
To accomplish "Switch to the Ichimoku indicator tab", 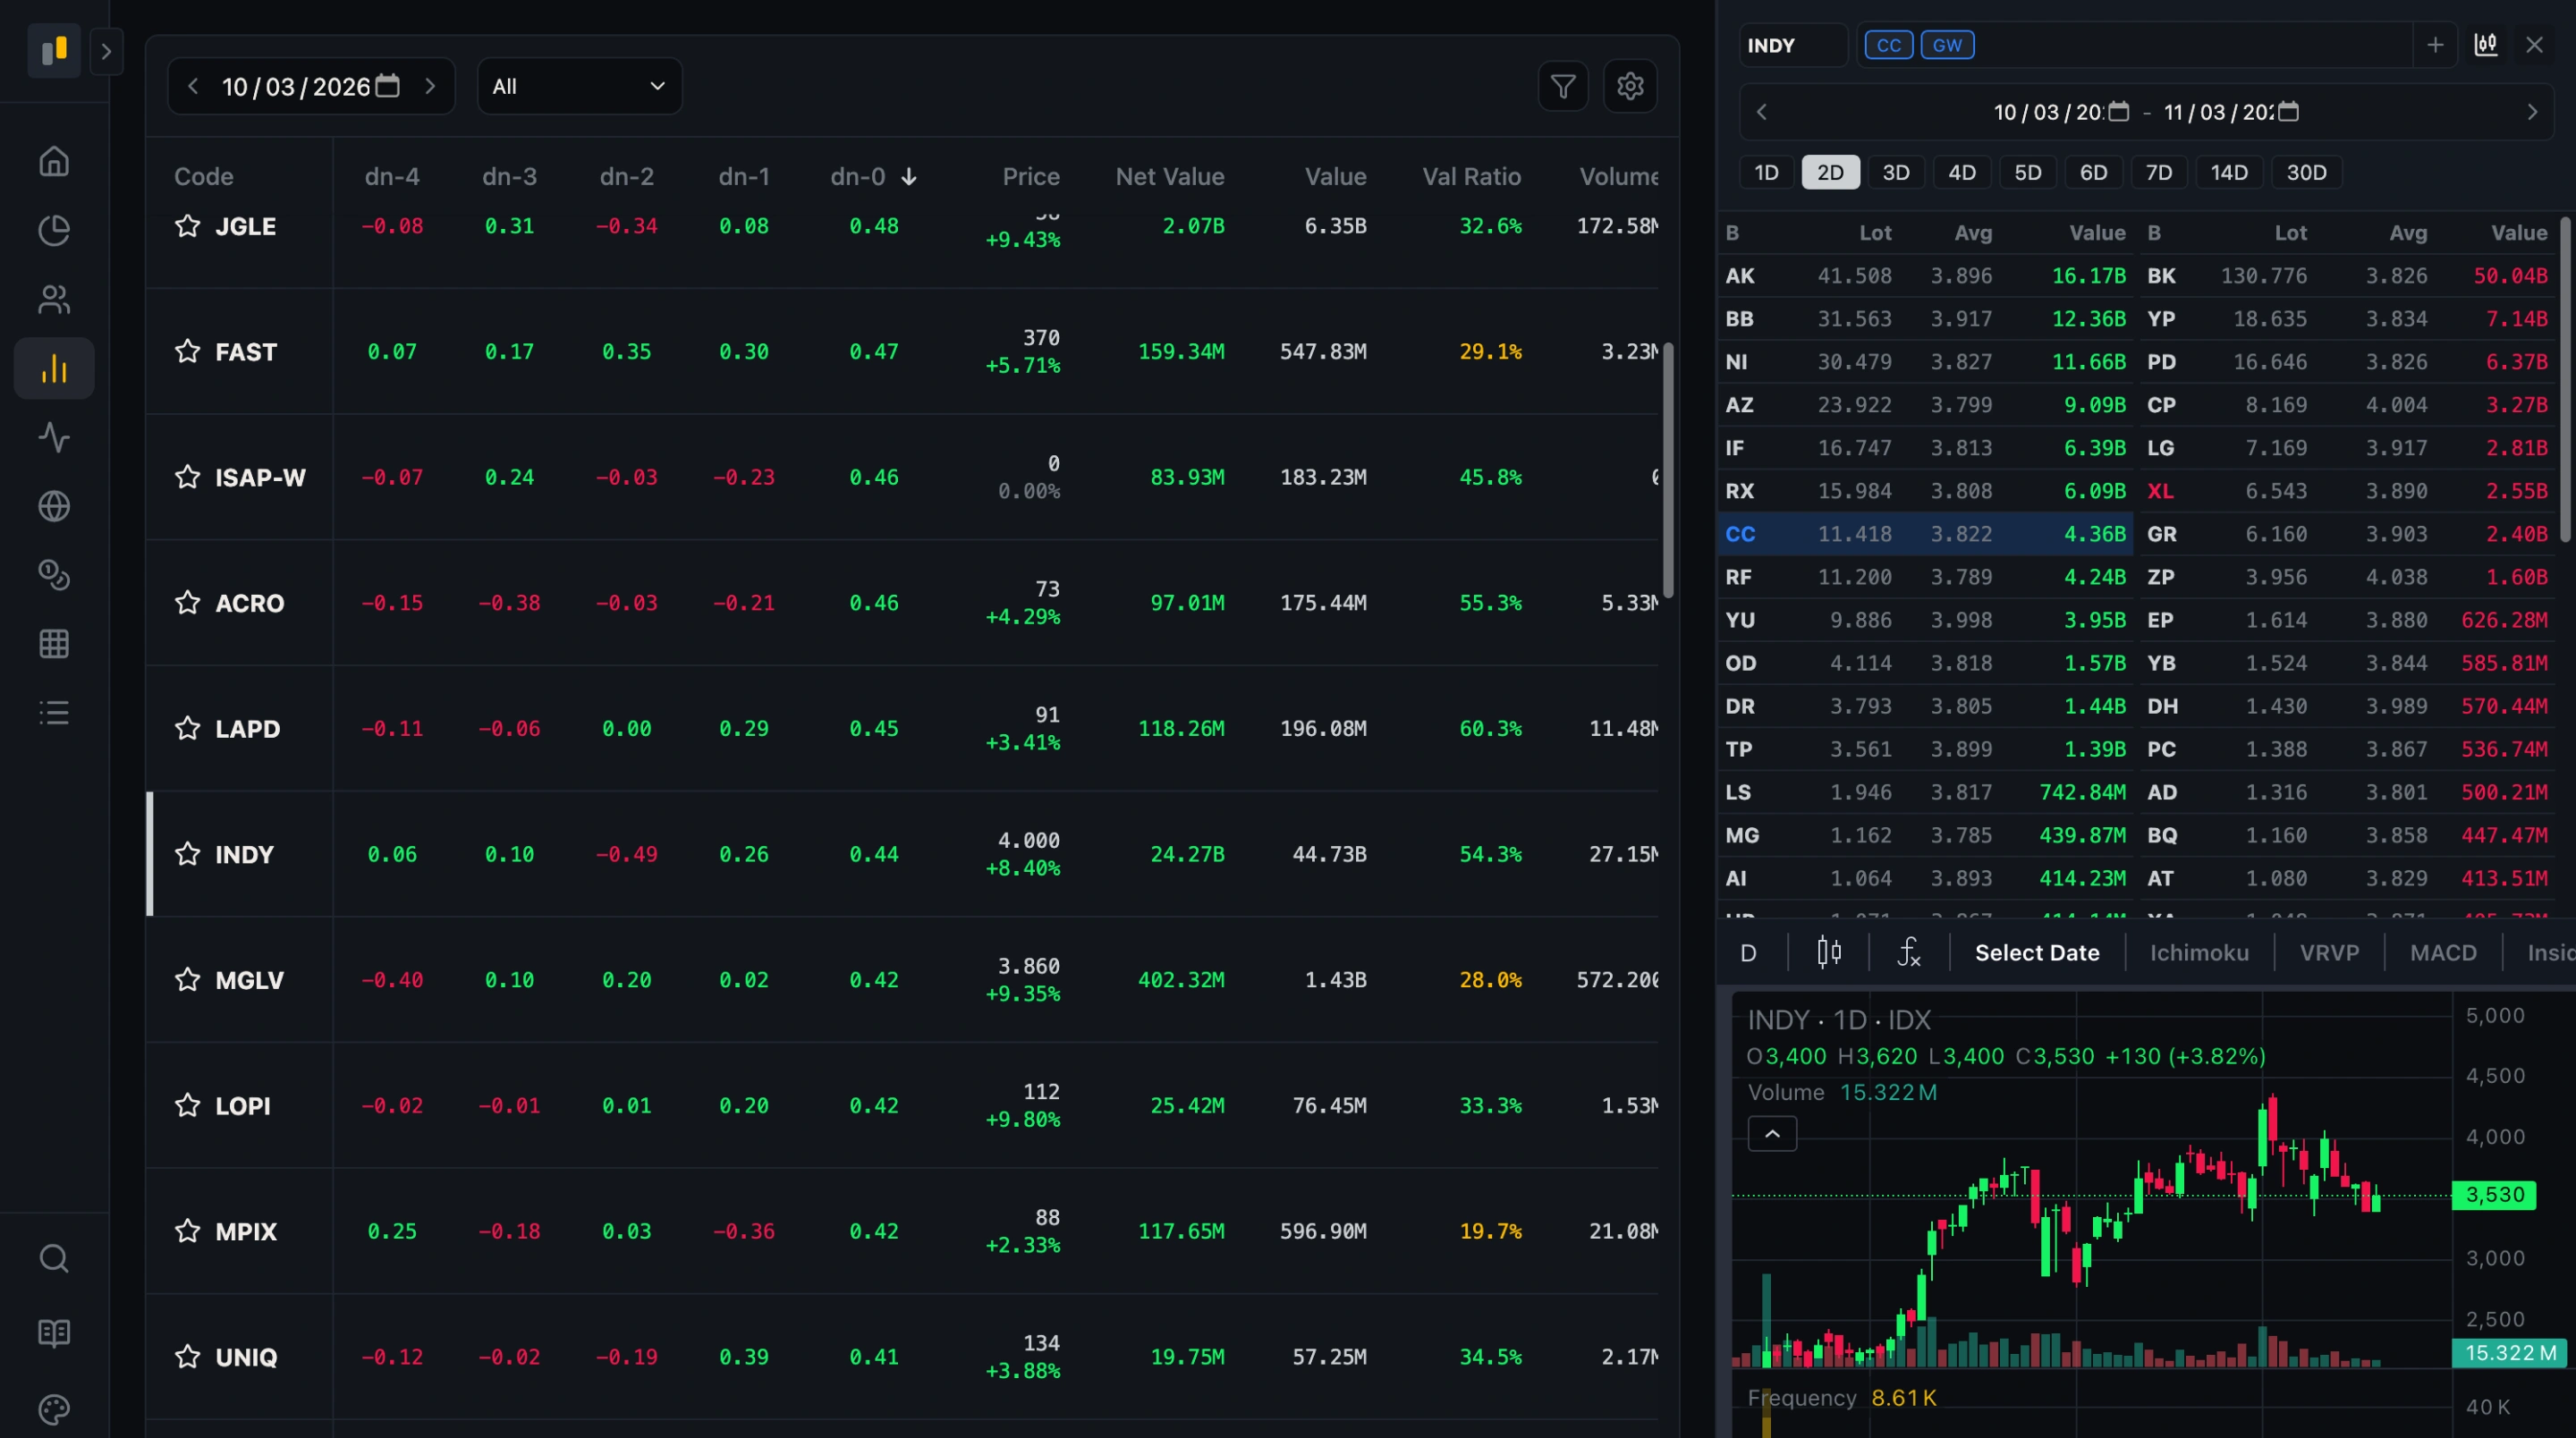I will (2198, 952).
